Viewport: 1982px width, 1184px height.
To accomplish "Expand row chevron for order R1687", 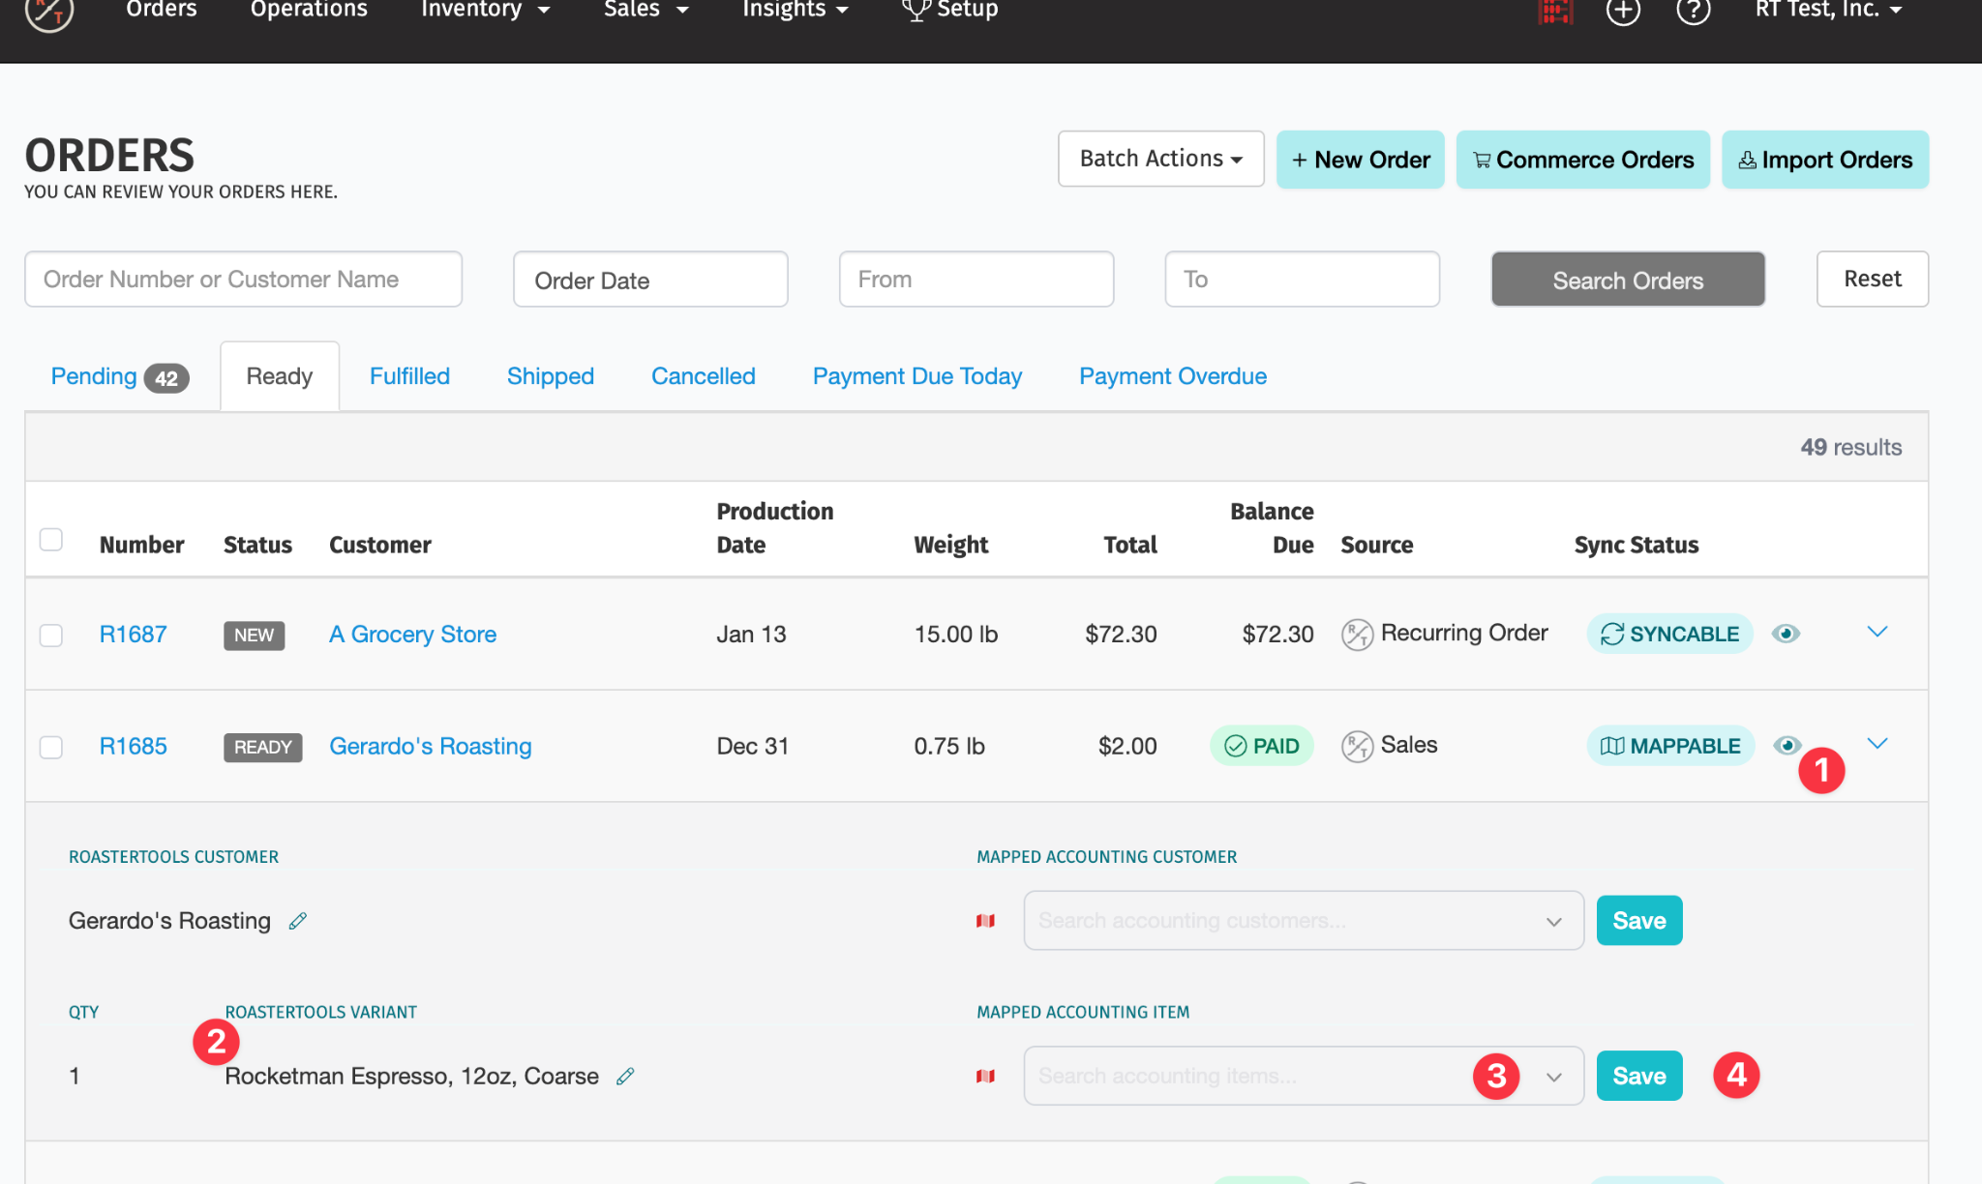I will pyautogui.click(x=1877, y=632).
